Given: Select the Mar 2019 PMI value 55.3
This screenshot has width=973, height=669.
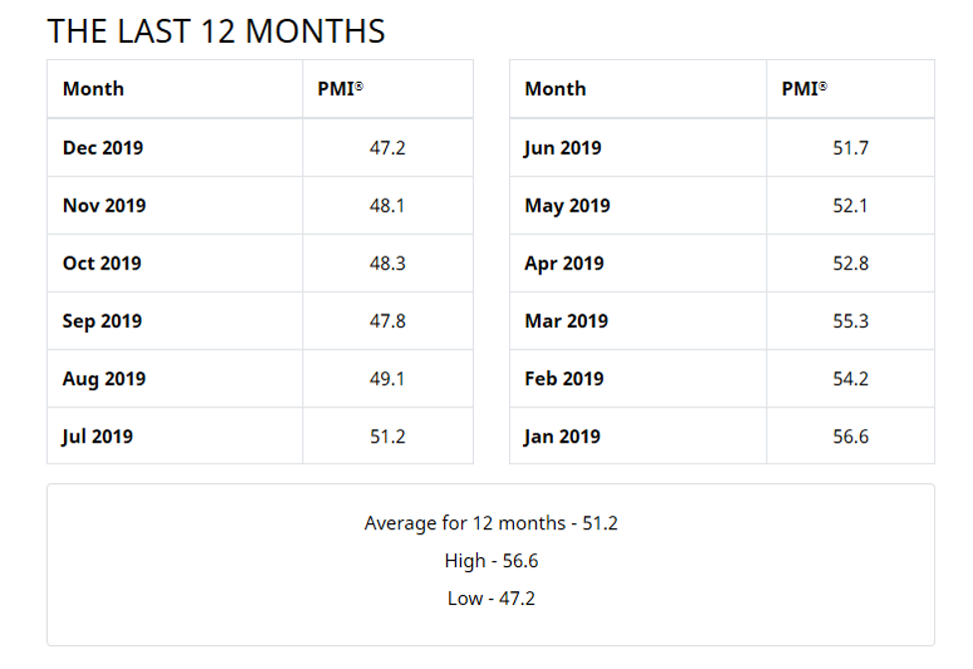Looking at the screenshot, I should pyautogui.click(x=850, y=322).
